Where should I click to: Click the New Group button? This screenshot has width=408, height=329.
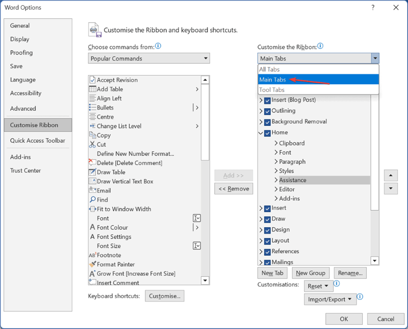pos(311,273)
